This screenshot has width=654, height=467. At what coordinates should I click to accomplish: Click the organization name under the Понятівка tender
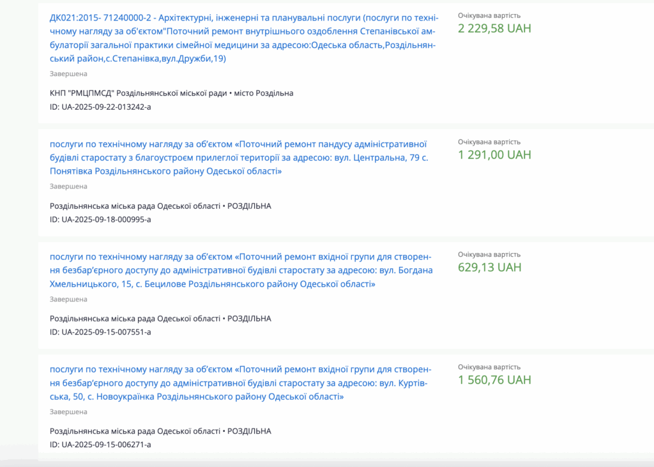tap(134, 206)
